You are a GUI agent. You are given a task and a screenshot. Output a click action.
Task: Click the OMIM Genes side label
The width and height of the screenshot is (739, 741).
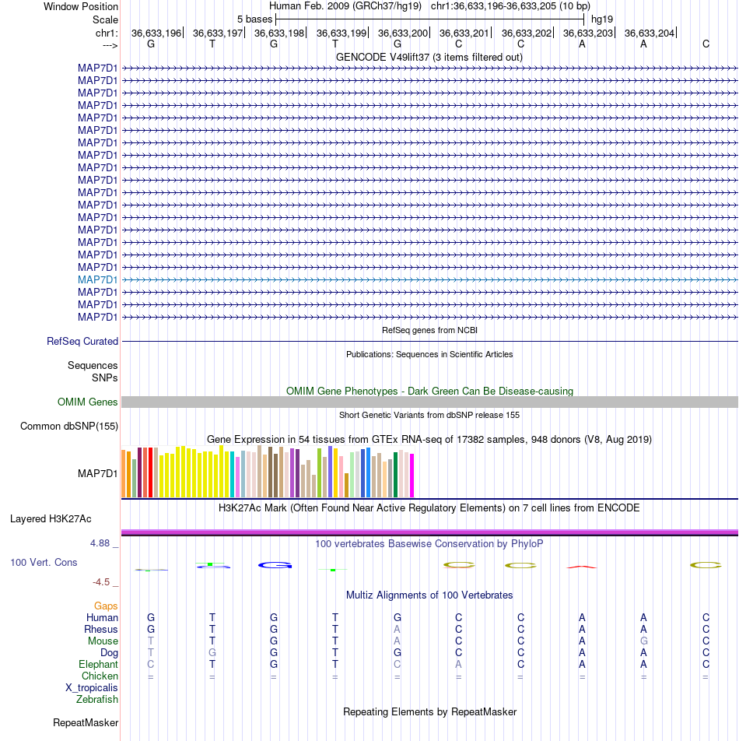[87, 402]
